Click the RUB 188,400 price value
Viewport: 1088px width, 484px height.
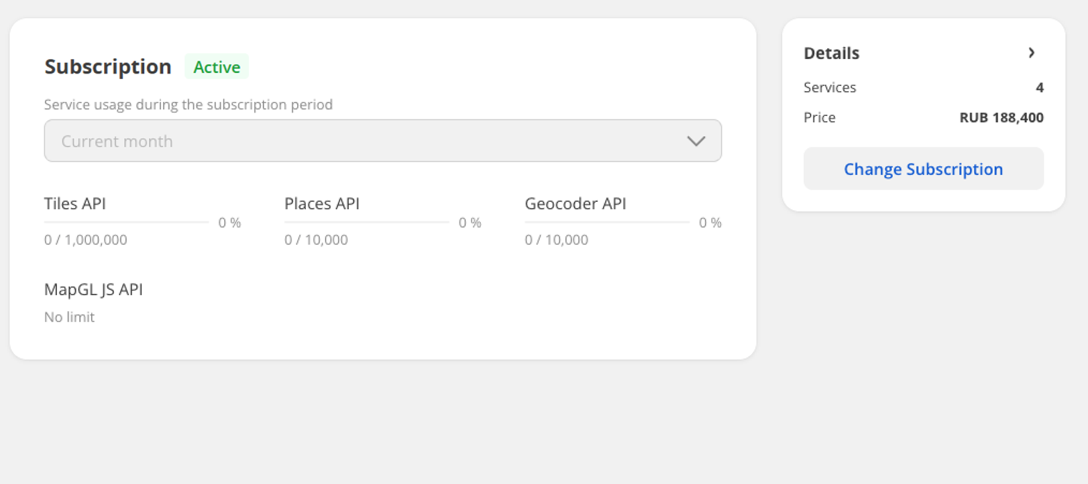1001,118
